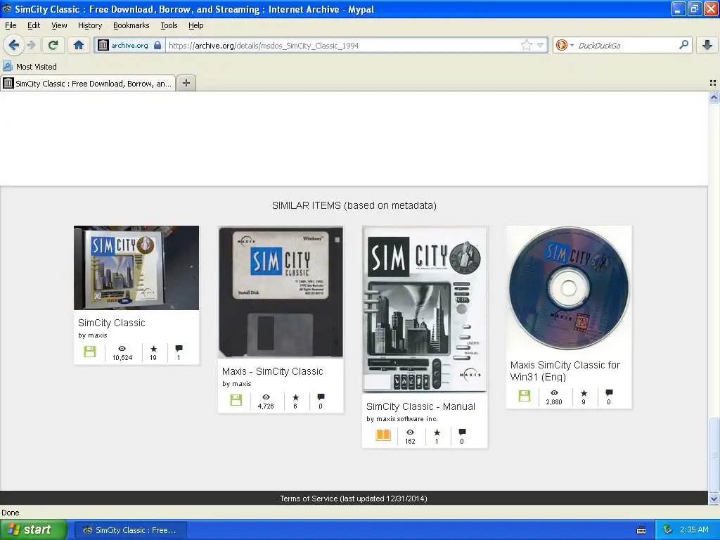Screen dimensions: 720x540
Task: Click software floppy icon on Maxis - SimCity Classic card
Action: click(x=236, y=400)
